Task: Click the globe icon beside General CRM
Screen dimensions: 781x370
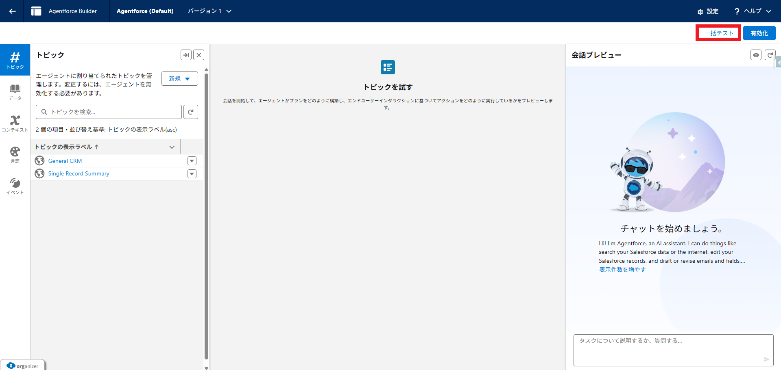Action: pos(39,161)
